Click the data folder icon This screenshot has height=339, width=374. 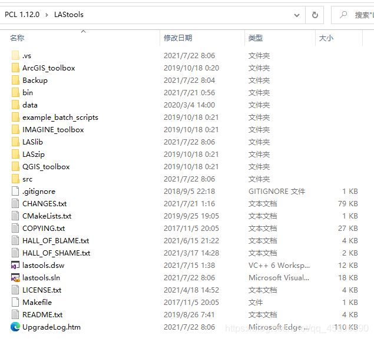[15, 105]
